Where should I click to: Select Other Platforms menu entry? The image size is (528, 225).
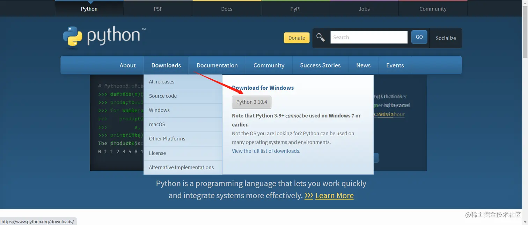183,139
